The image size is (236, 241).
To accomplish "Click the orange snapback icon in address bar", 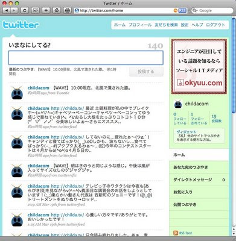I will tap(176, 11).
